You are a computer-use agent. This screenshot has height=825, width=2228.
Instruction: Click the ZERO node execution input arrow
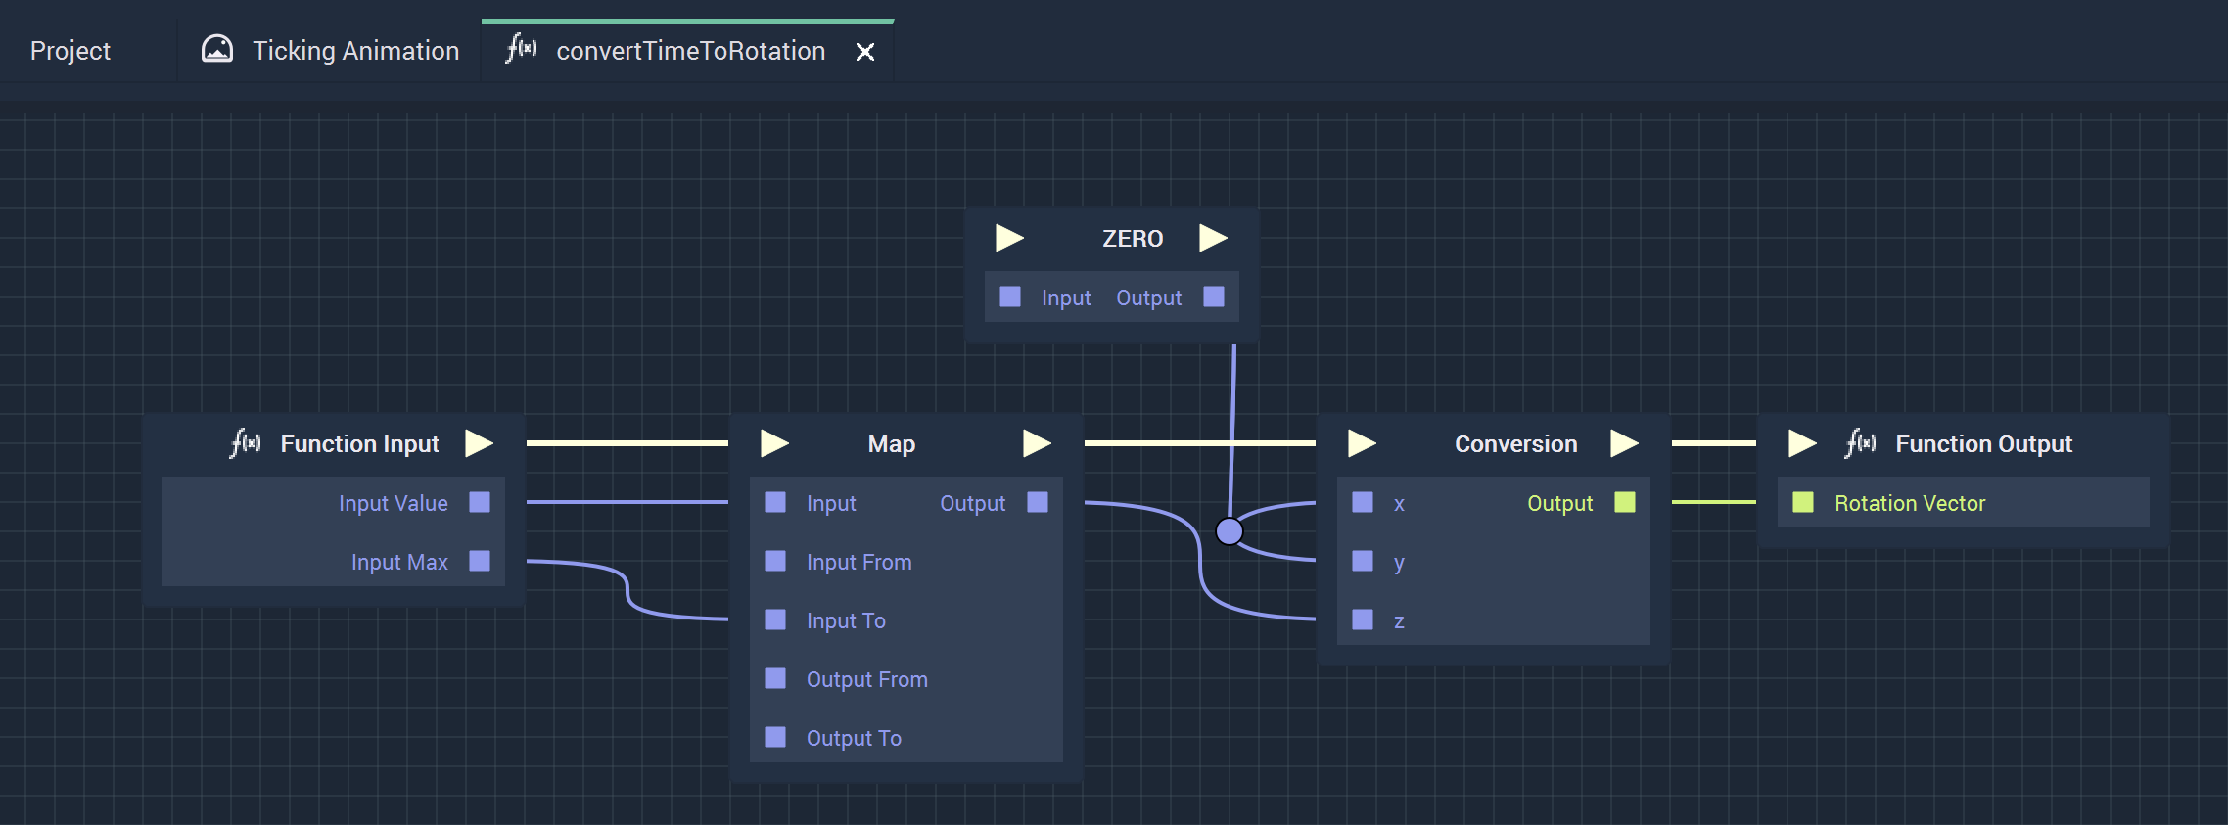point(1009,238)
